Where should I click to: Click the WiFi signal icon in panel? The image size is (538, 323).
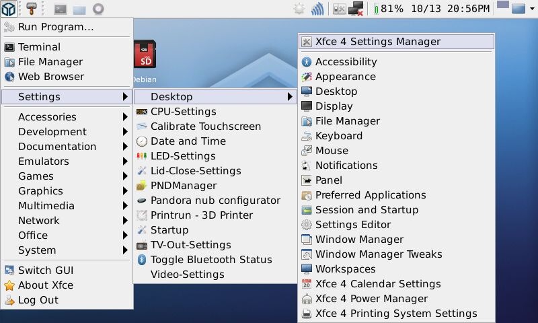(317, 9)
